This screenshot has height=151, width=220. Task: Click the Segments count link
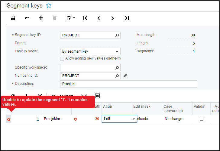click(194, 51)
